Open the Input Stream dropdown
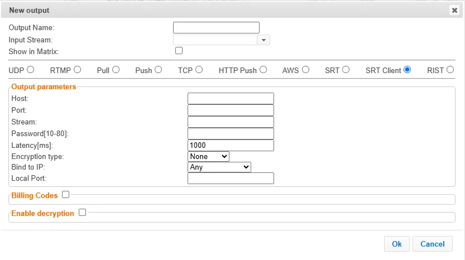This screenshot has height=260, width=465. [x=263, y=40]
